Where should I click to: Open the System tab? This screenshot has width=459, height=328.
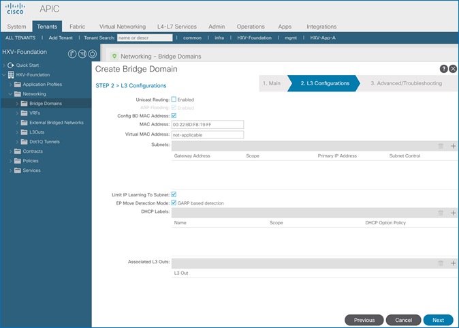click(16, 27)
